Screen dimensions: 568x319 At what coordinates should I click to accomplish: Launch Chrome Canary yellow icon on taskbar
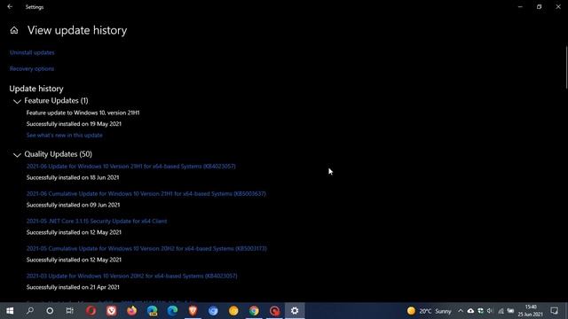[x=233, y=311]
